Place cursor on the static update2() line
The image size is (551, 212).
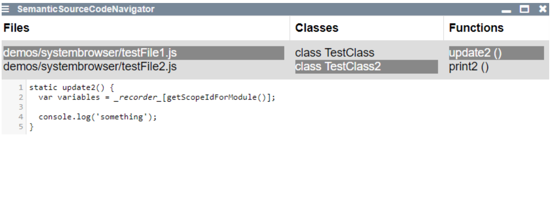point(72,88)
